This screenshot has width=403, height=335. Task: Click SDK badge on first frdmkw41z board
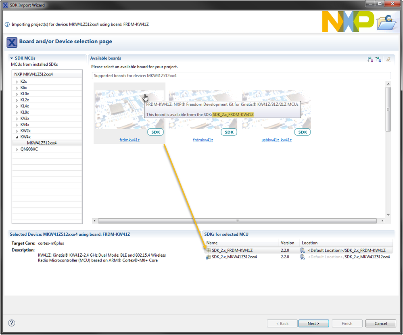[155, 132]
